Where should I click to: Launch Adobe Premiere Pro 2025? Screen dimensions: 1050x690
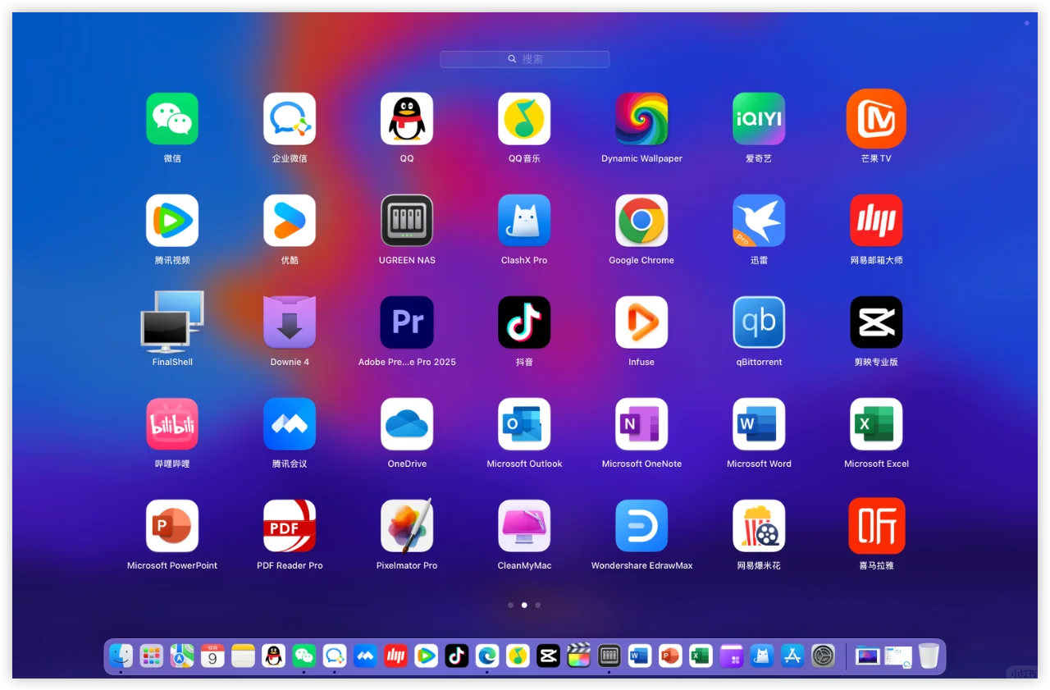(407, 322)
